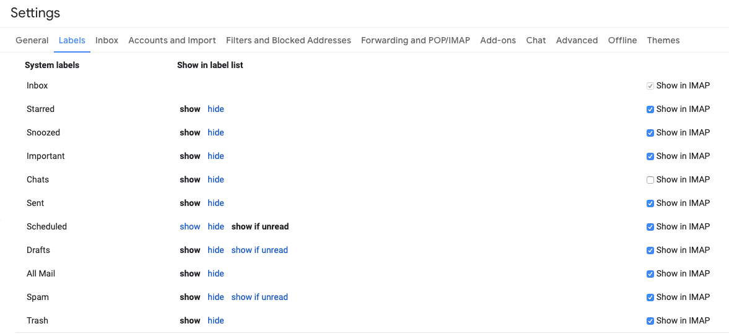This screenshot has width=729, height=334.
Task: Toggle Show in IMAP for Drafts
Action: click(650, 250)
